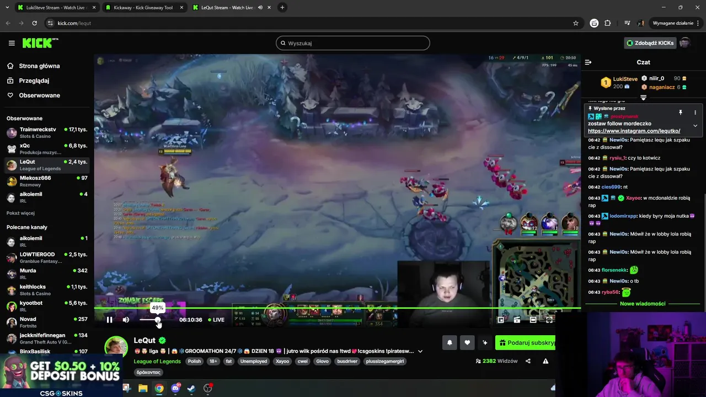Screen dimensions: 706x397
Task: Collapse the pinned message chevron
Action: 695,126
